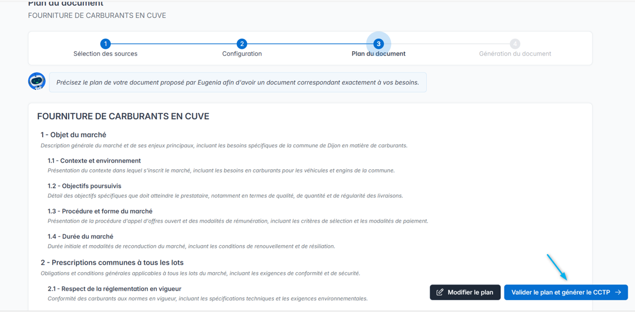Click the 1.4 - Durée du marché heading
The image size is (635, 312).
point(80,237)
